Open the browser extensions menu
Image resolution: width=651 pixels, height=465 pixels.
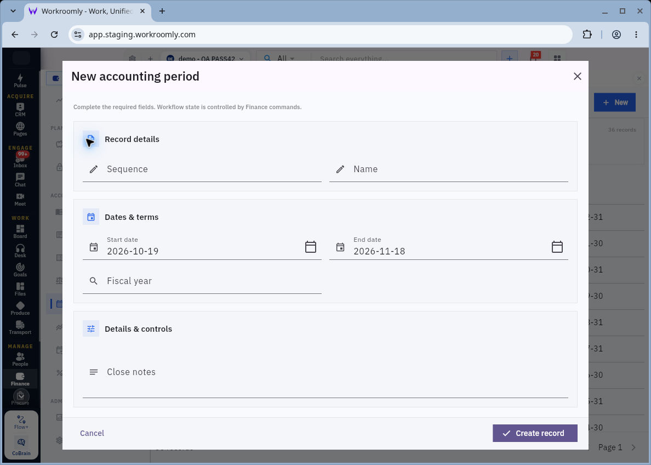coord(587,35)
